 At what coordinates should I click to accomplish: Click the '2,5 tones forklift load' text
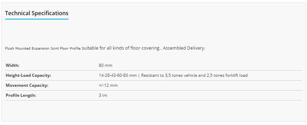tap(227, 75)
